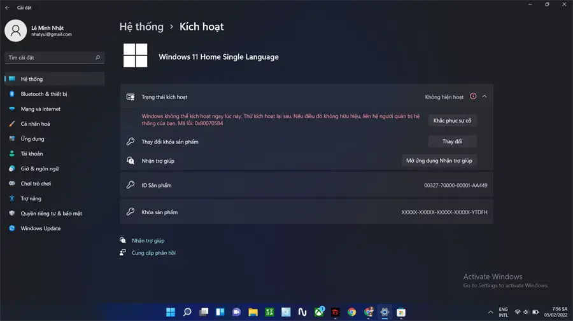573x321 pixels.
Task: Click ENG INTL language indicator
Action: click(503, 312)
